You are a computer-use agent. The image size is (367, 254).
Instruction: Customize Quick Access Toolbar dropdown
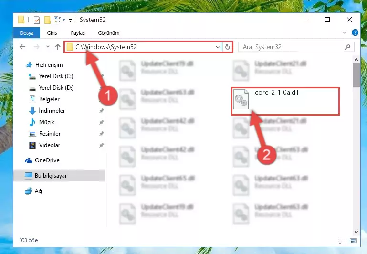[x=70, y=21]
